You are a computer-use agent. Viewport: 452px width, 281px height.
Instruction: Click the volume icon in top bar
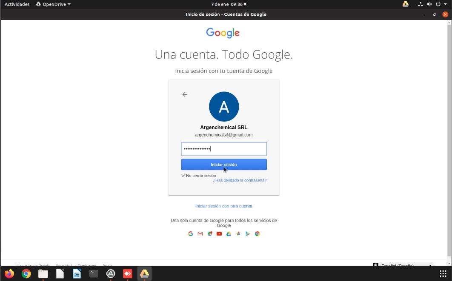pyautogui.click(x=429, y=4)
